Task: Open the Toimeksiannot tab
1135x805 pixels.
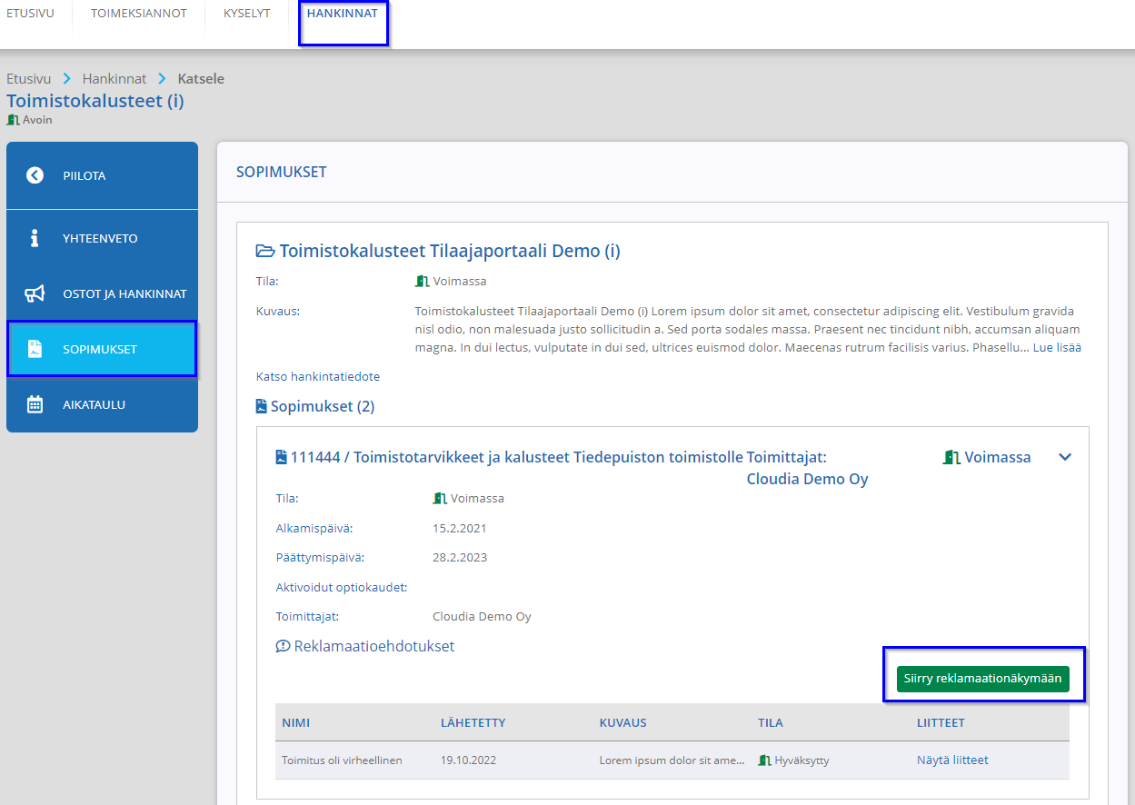Action: [139, 14]
